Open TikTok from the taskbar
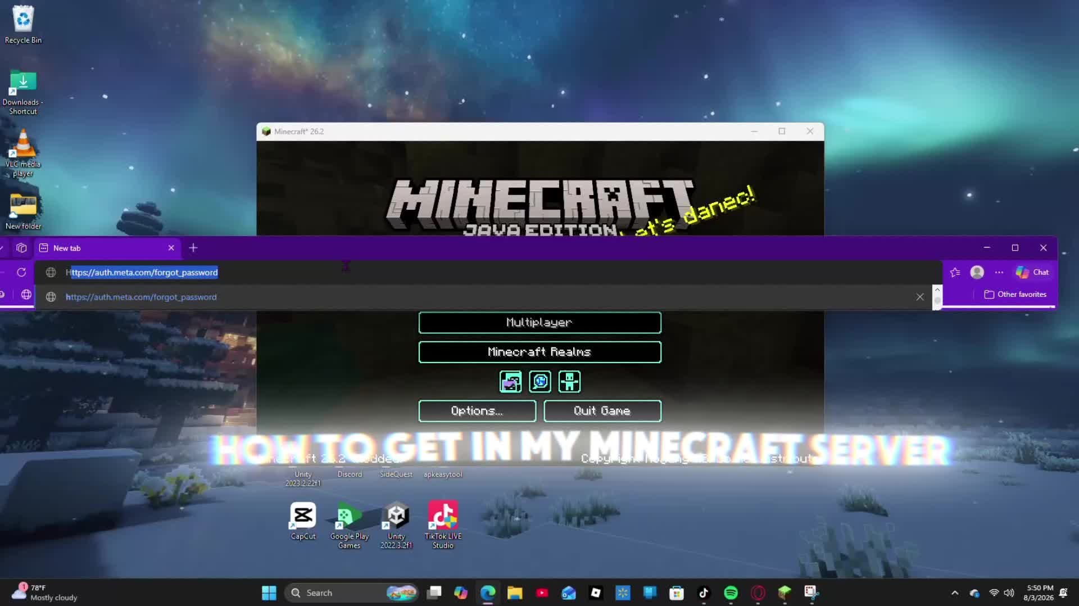The height and width of the screenshot is (606, 1079). [x=704, y=593]
